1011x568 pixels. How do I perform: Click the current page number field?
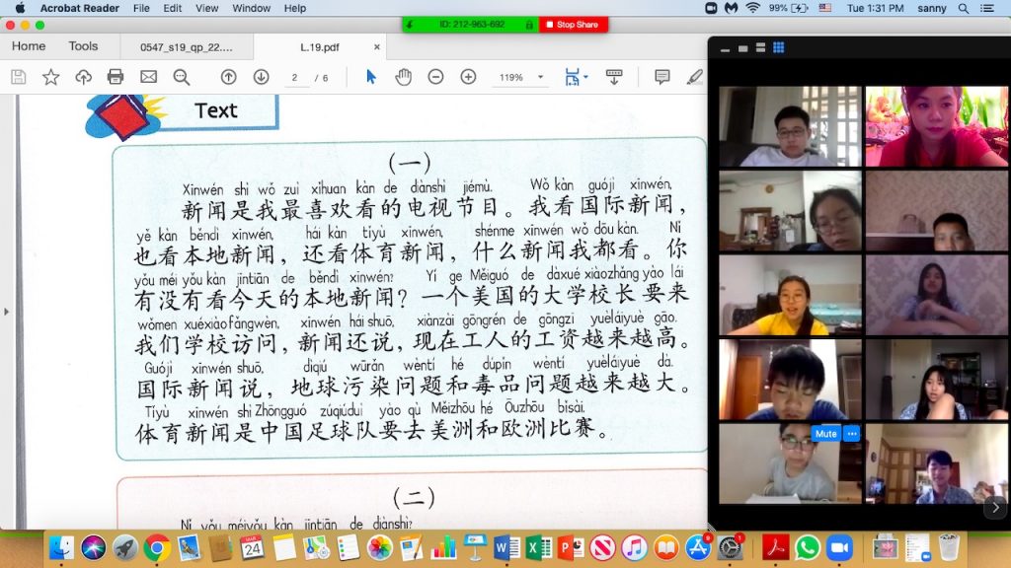294,77
